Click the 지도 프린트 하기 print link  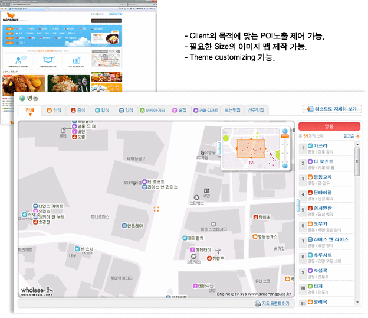tap(272, 303)
